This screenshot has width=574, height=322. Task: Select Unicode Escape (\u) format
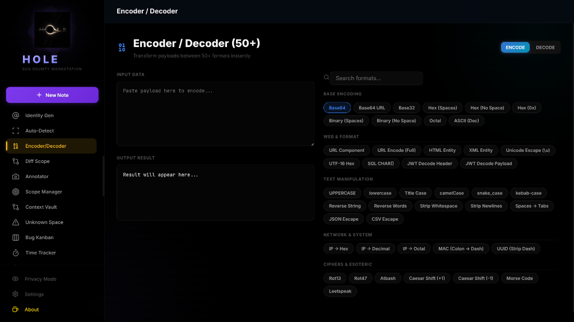pyautogui.click(x=527, y=151)
